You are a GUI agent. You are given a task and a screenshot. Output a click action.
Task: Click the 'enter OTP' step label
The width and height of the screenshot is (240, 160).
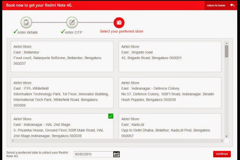click(x=74, y=32)
